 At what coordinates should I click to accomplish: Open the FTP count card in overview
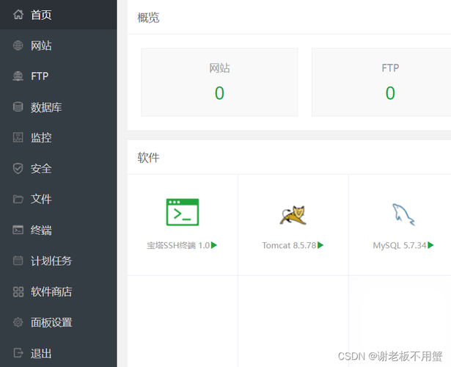(x=389, y=82)
